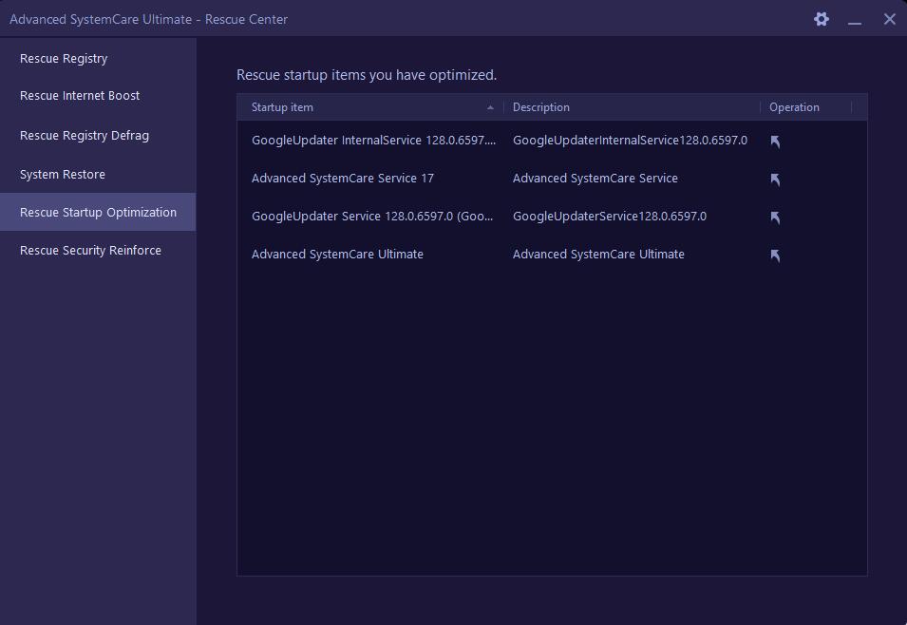The height and width of the screenshot is (625, 907).
Task: Click description Advanced SystemCare Service
Action: tap(595, 179)
